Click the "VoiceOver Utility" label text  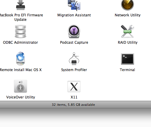21,97
